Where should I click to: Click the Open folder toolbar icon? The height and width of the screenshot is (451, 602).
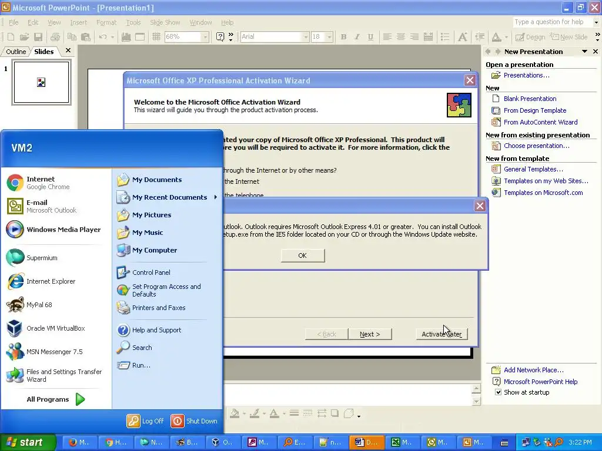pos(24,37)
